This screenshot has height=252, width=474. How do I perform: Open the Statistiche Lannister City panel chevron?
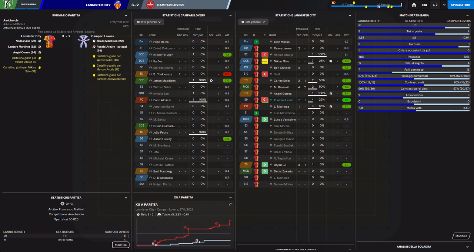pyautogui.click(x=350, y=16)
